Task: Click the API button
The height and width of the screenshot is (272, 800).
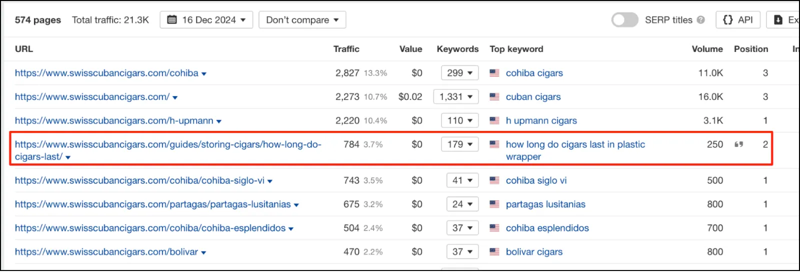Action: pyautogui.click(x=738, y=20)
